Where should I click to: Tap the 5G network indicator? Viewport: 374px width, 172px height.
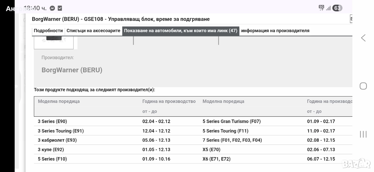tap(321, 8)
